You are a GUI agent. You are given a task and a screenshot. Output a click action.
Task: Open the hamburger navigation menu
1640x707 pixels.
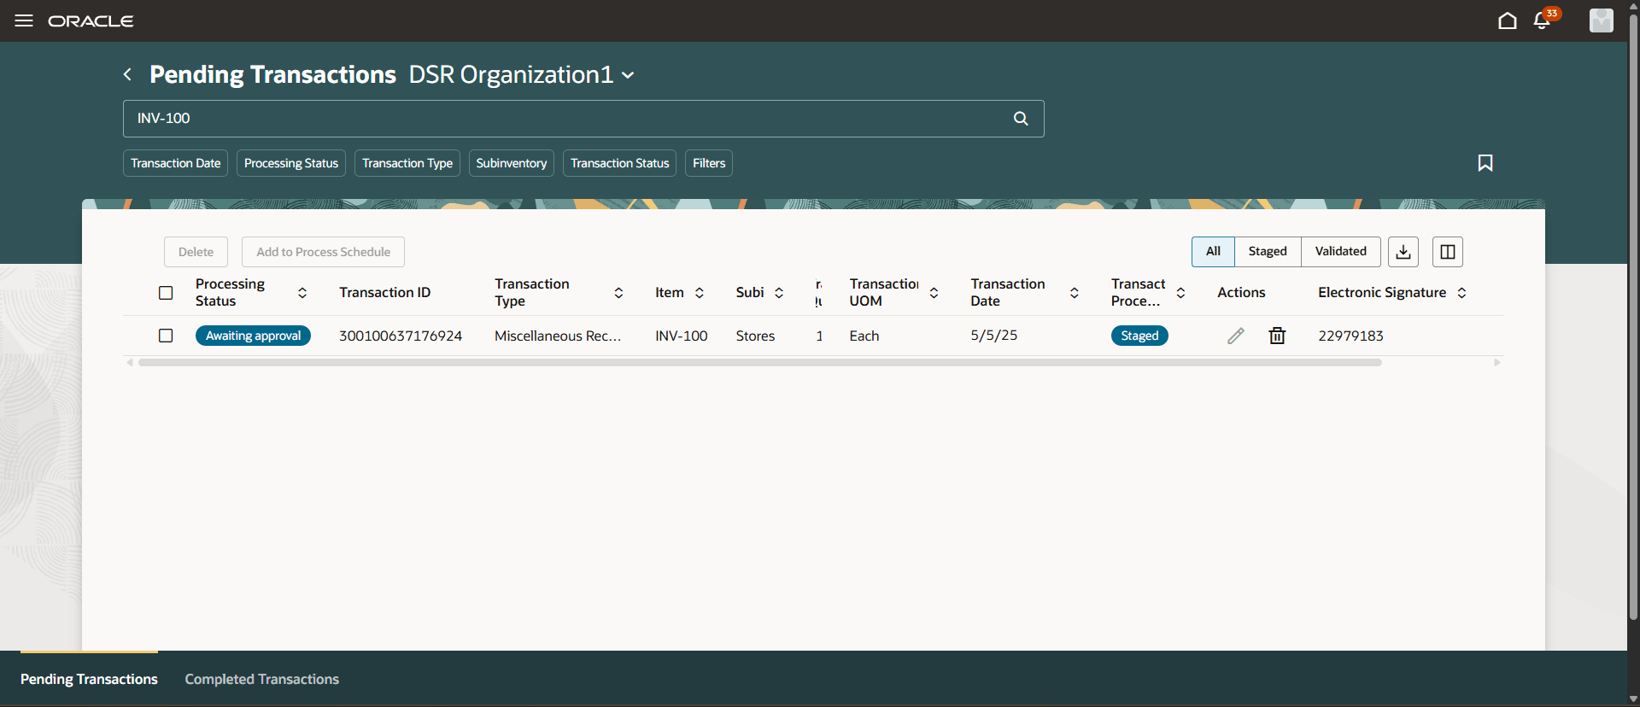pos(24,20)
